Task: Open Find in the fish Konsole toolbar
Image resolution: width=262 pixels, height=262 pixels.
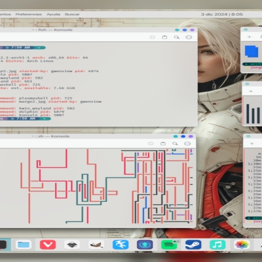Action: coord(177,37)
